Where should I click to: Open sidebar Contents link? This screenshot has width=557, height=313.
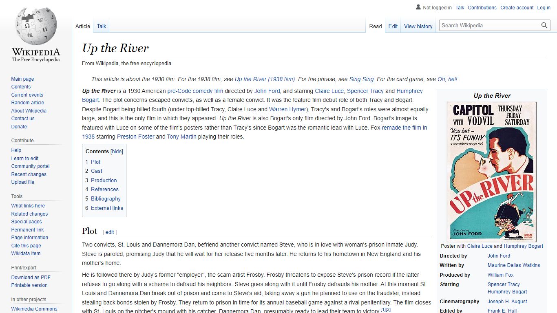coord(21,87)
